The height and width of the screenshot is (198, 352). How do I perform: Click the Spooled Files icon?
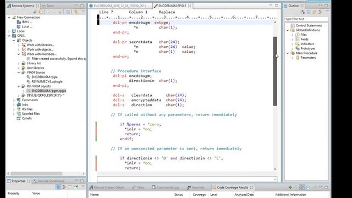pyautogui.click(x=19, y=114)
